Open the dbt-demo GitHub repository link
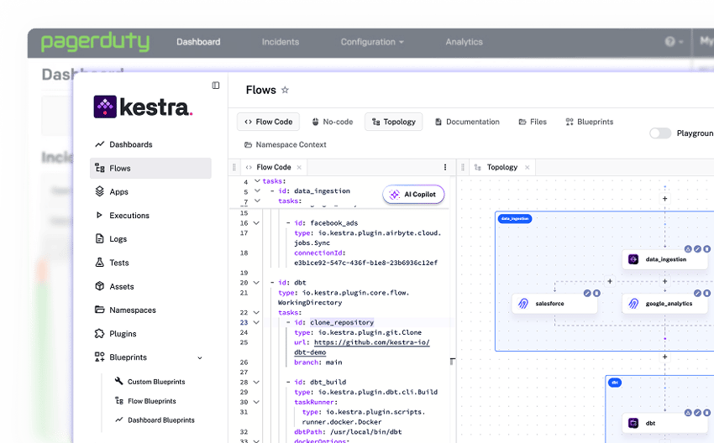This screenshot has width=714, height=443. pyautogui.click(x=370, y=343)
